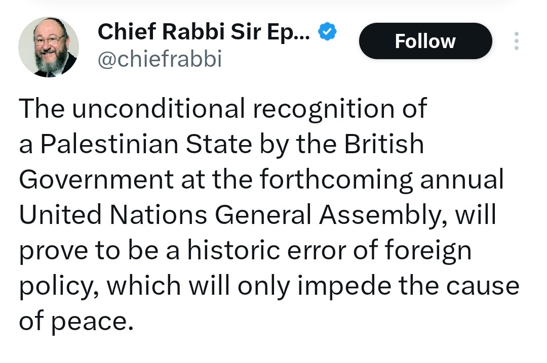Click the word "historic" in the tweet
547x363 pixels.
coord(238,251)
